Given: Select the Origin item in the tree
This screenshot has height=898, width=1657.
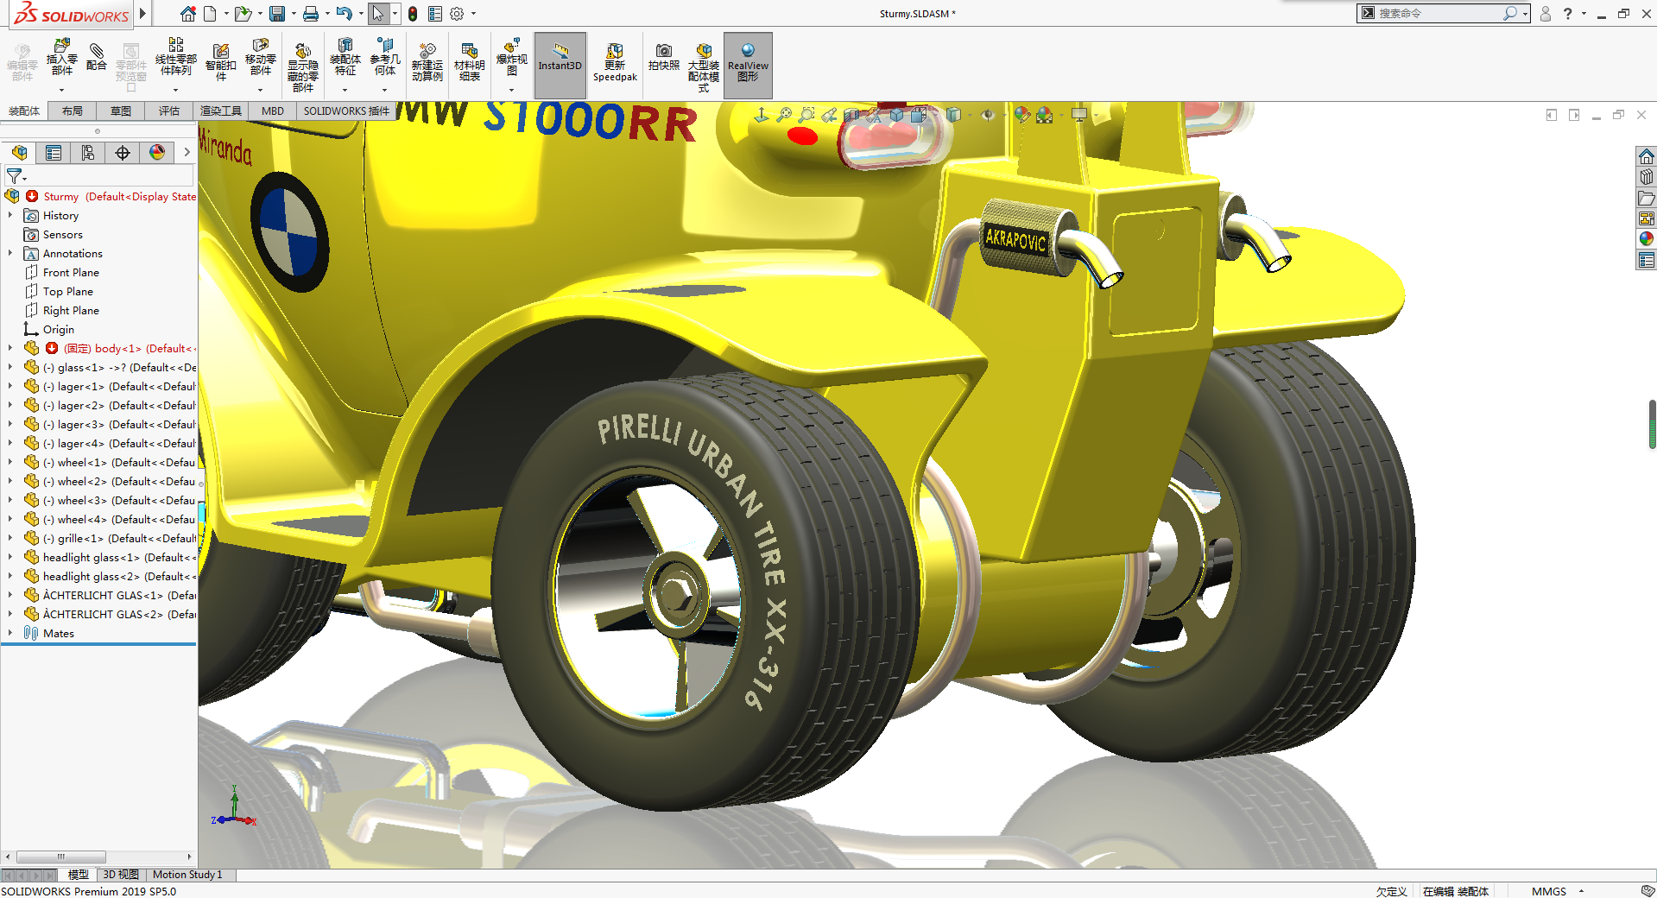Looking at the screenshot, I should (x=59, y=330).
